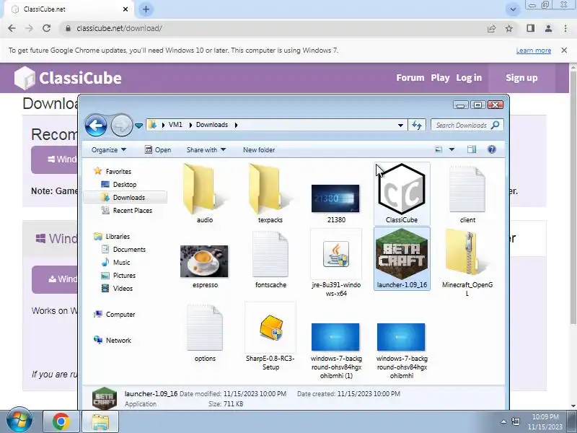Open Explorer help icon

pyautogui.click(x=492, y=149)
